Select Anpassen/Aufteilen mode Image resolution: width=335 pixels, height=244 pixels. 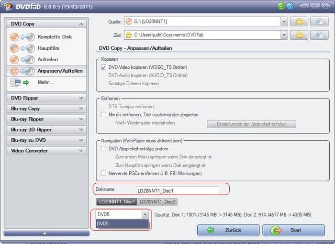(46, 71)
